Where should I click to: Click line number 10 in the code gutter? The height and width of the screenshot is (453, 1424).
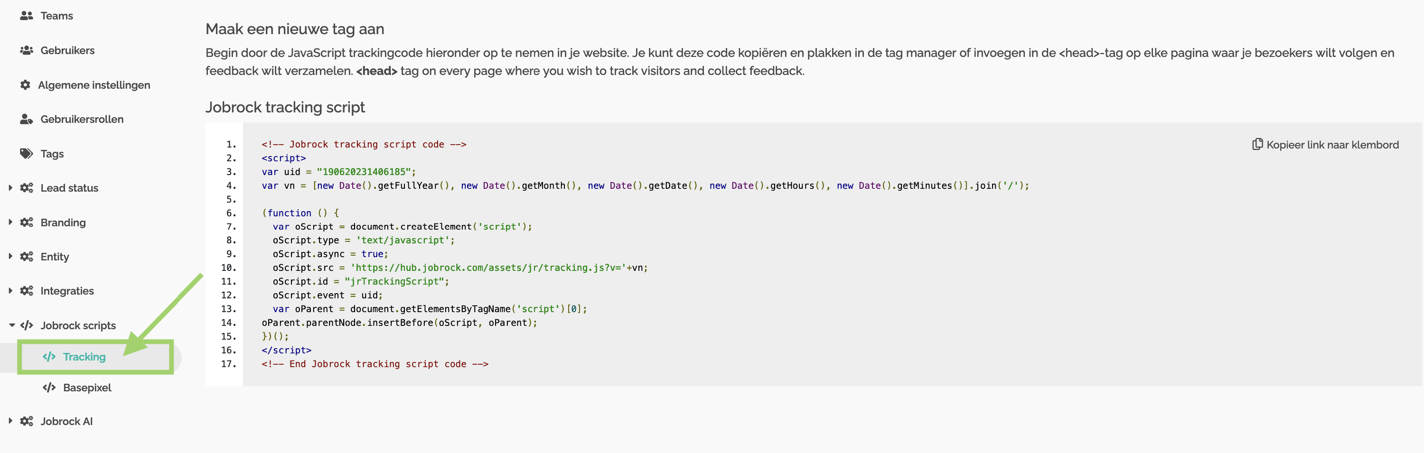[x=228, y=268]
